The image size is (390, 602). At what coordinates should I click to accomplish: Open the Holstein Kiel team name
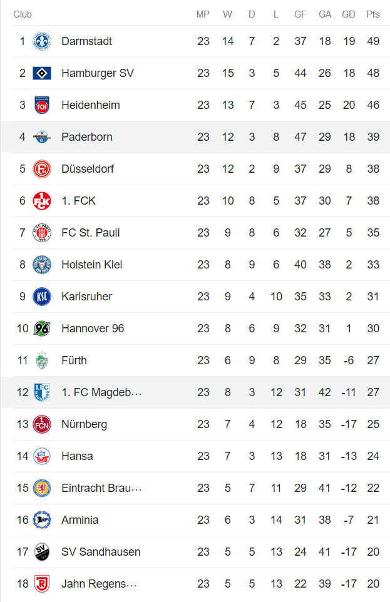(91, 265)
